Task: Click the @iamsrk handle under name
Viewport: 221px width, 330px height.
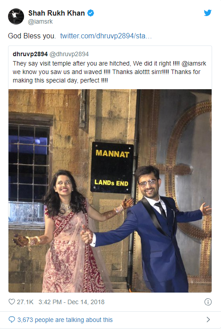Action: (41, 21)
